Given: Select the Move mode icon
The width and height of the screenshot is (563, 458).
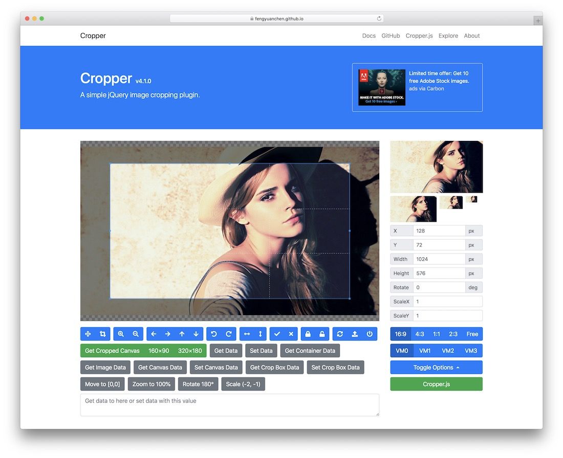Looking at the screenshot, I should click(88, 334).
